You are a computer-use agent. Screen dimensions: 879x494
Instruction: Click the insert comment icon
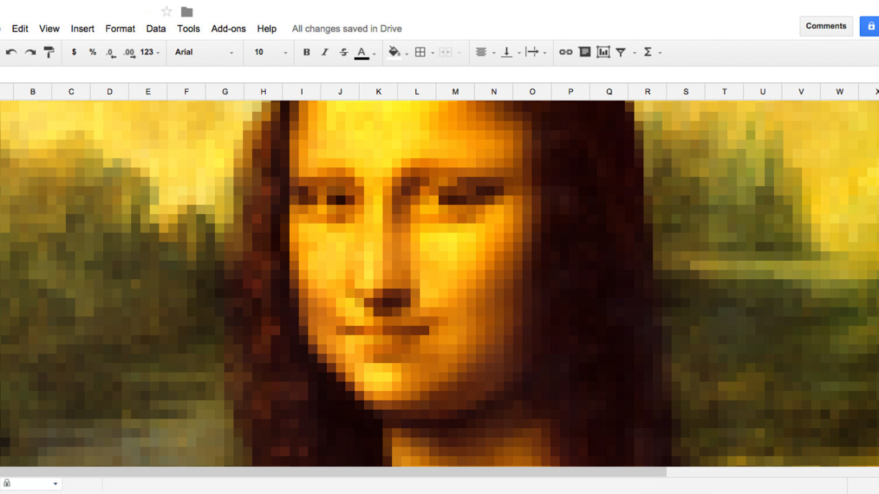pos(584,52)
